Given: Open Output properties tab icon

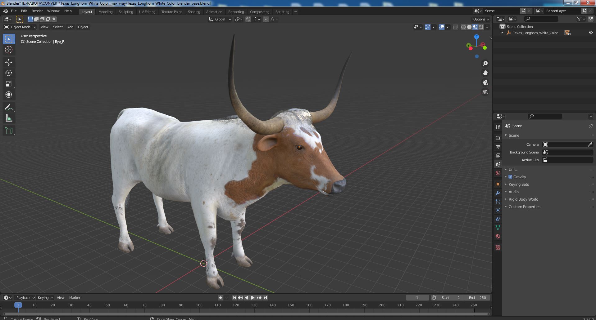Looking at the screenshot, I should pyautogui.click(x=498, y=147).
